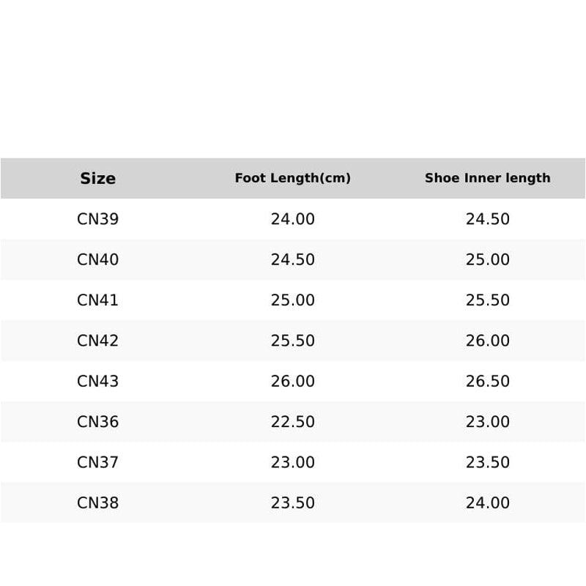Viewport: 586px width, 586px height.
Task: Click foot length 24.00 in CN39 row
Action: 292,219
